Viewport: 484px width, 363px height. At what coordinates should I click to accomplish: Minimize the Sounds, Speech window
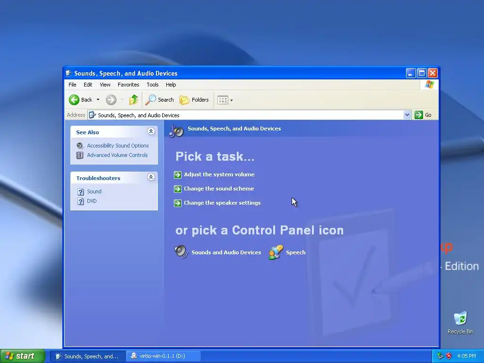pyautogui.click(x=411, y=73)
